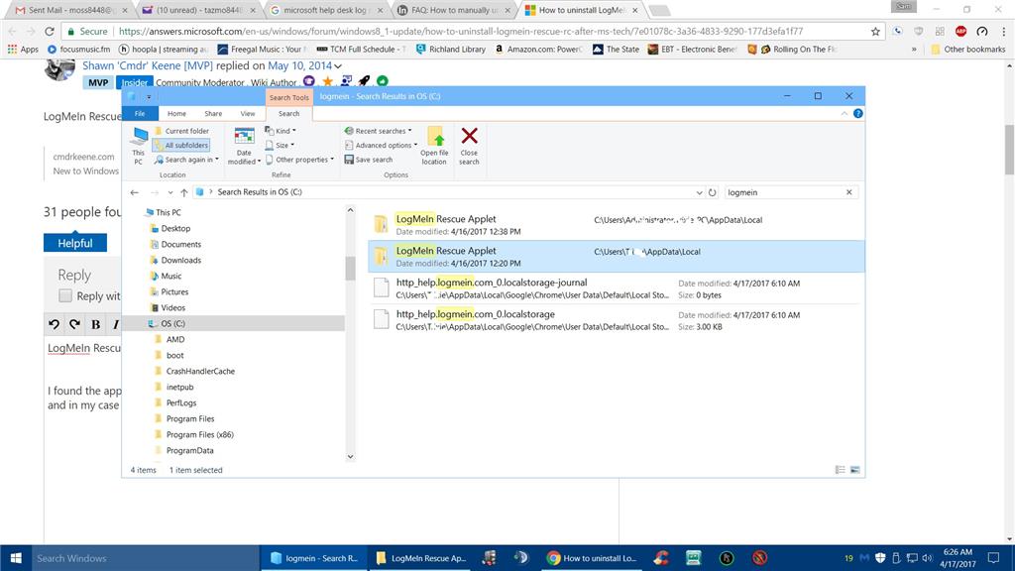This screenshot has width=1015, height=571.
Task: Switch to View ribbon tab
Action: [x=247, y=113]
